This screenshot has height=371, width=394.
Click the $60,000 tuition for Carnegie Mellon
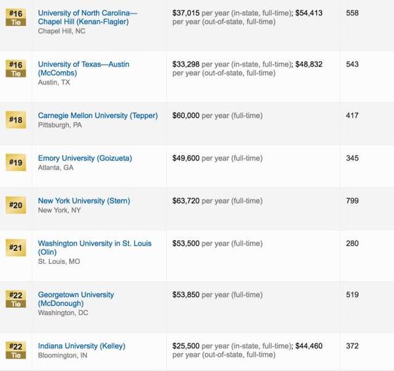(185, 116)
